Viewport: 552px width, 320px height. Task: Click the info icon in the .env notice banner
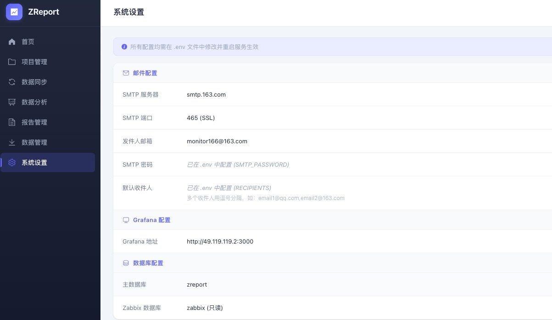pyautogui.click(x=124, y=47)
